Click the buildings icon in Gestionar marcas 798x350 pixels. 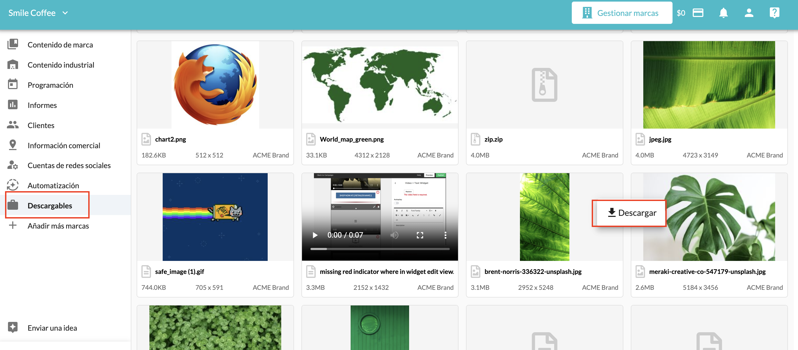[587, 13]
